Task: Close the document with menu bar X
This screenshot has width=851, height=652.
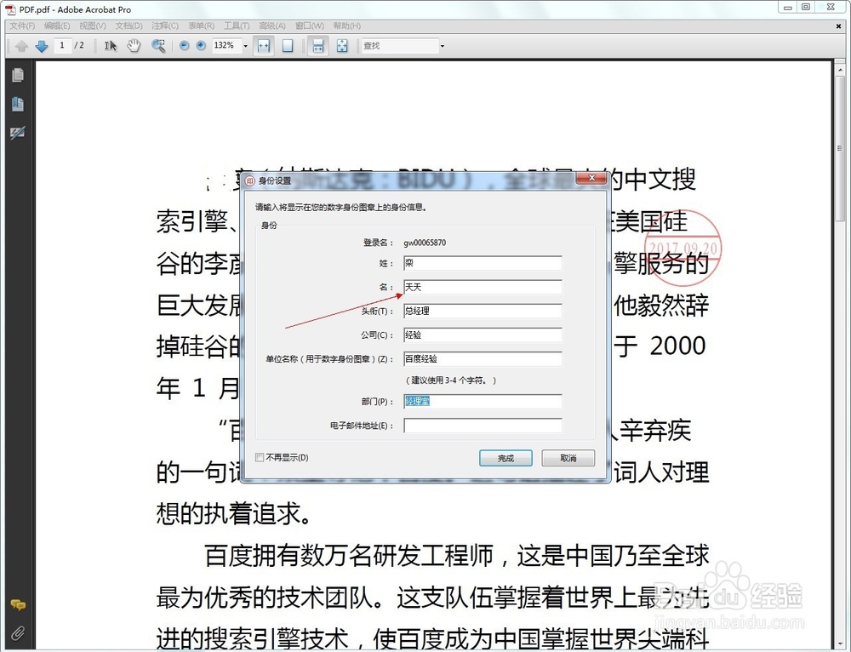Action: pyautogui.click(x=838, y=26)
